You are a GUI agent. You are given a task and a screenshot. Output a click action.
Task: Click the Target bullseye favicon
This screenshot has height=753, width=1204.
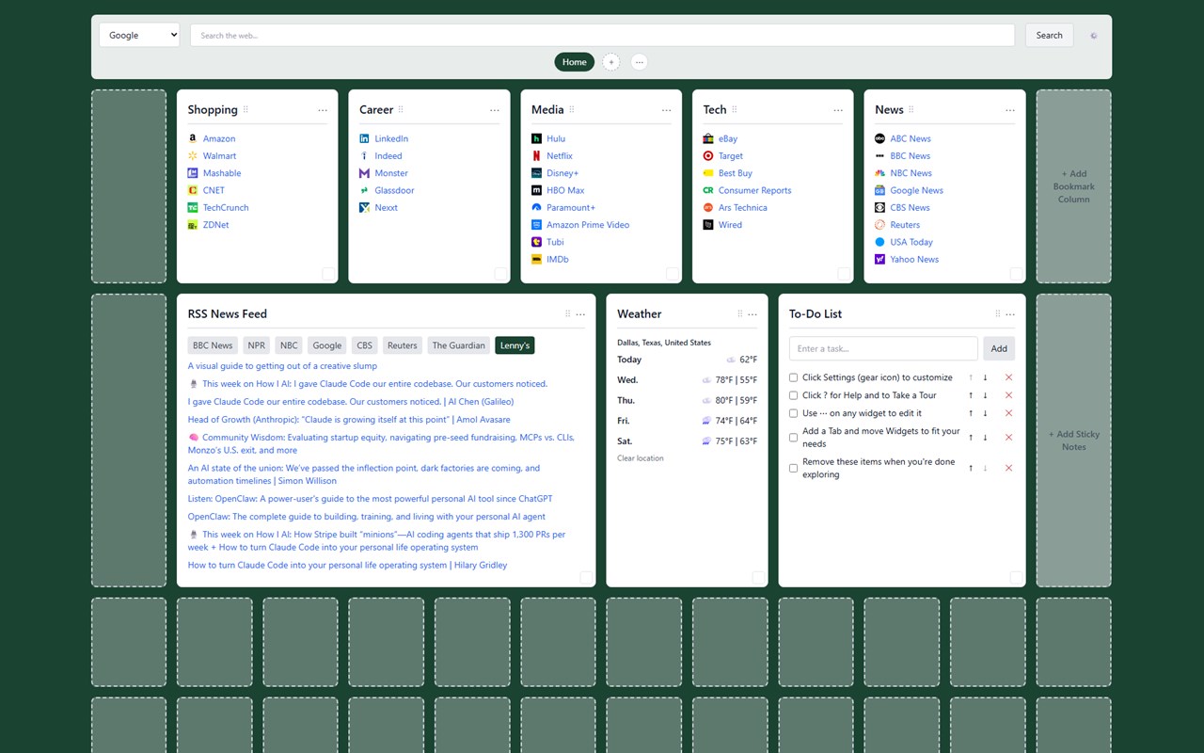click(708, 156)
